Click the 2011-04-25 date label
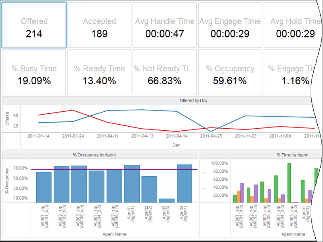 click(x=211, y=136)
